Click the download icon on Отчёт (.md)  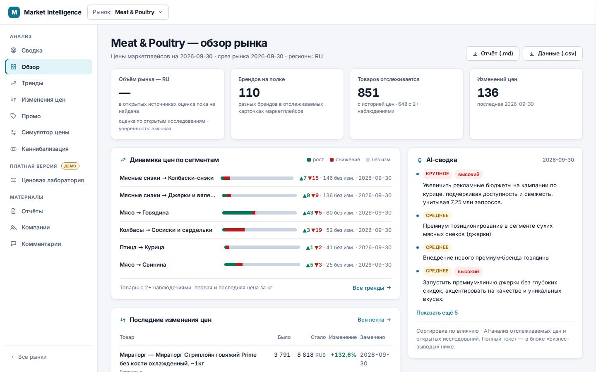click(x=475, y=54)
